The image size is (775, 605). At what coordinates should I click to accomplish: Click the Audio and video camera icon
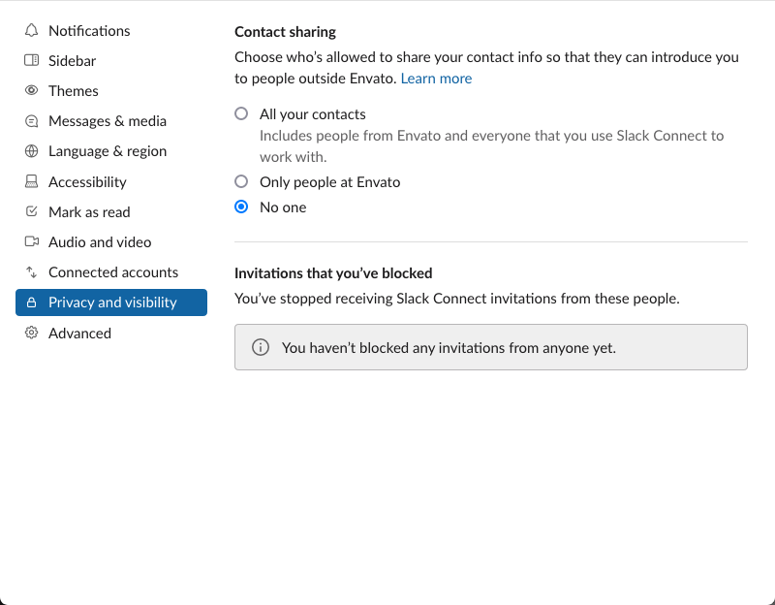point(31,241)
